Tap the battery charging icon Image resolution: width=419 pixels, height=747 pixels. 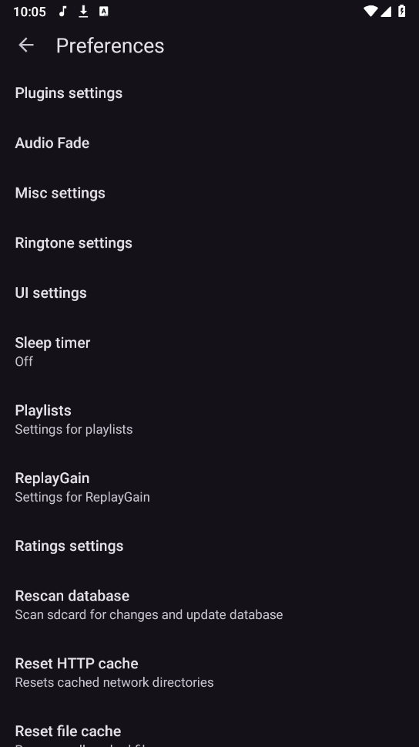pyautogui.click(x=402, y=11)
